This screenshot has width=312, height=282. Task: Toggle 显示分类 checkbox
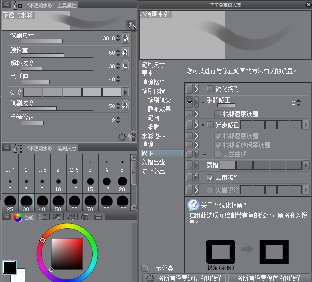(145, 268)
